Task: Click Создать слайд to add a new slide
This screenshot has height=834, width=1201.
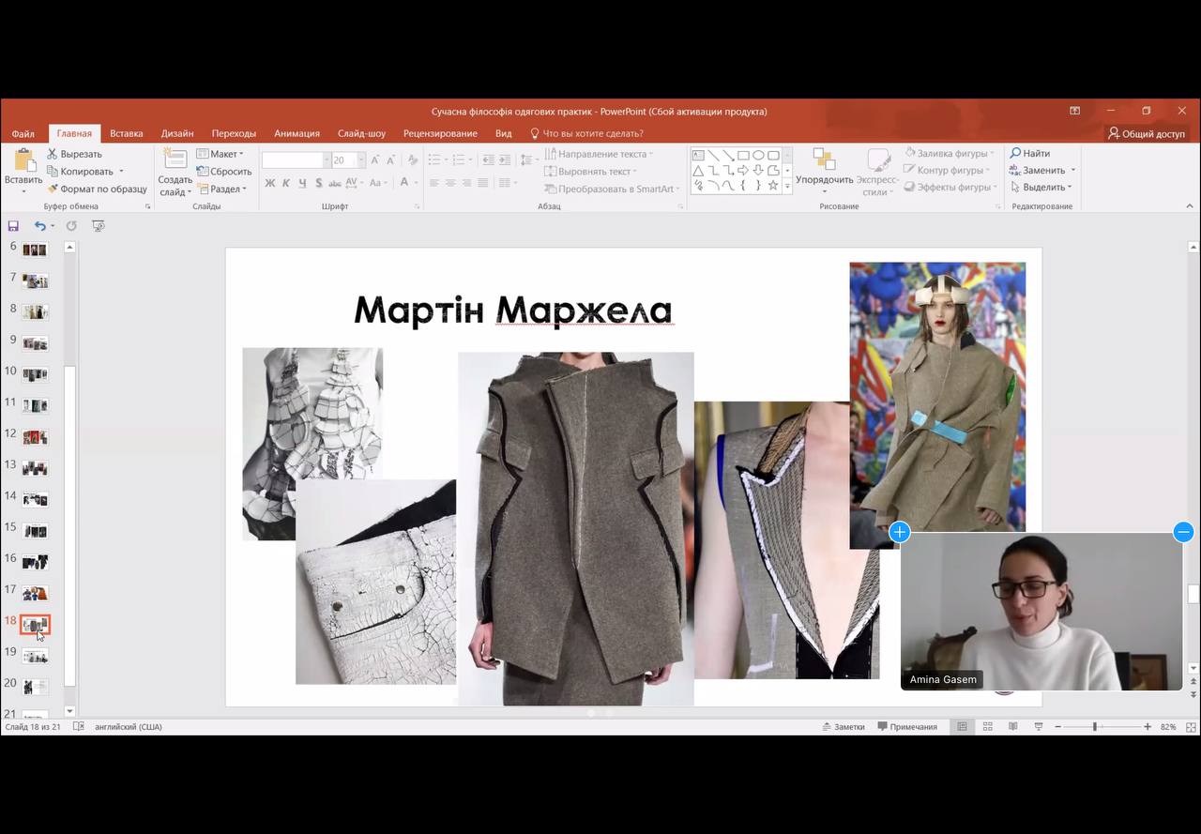Action: tap(175, 174)
